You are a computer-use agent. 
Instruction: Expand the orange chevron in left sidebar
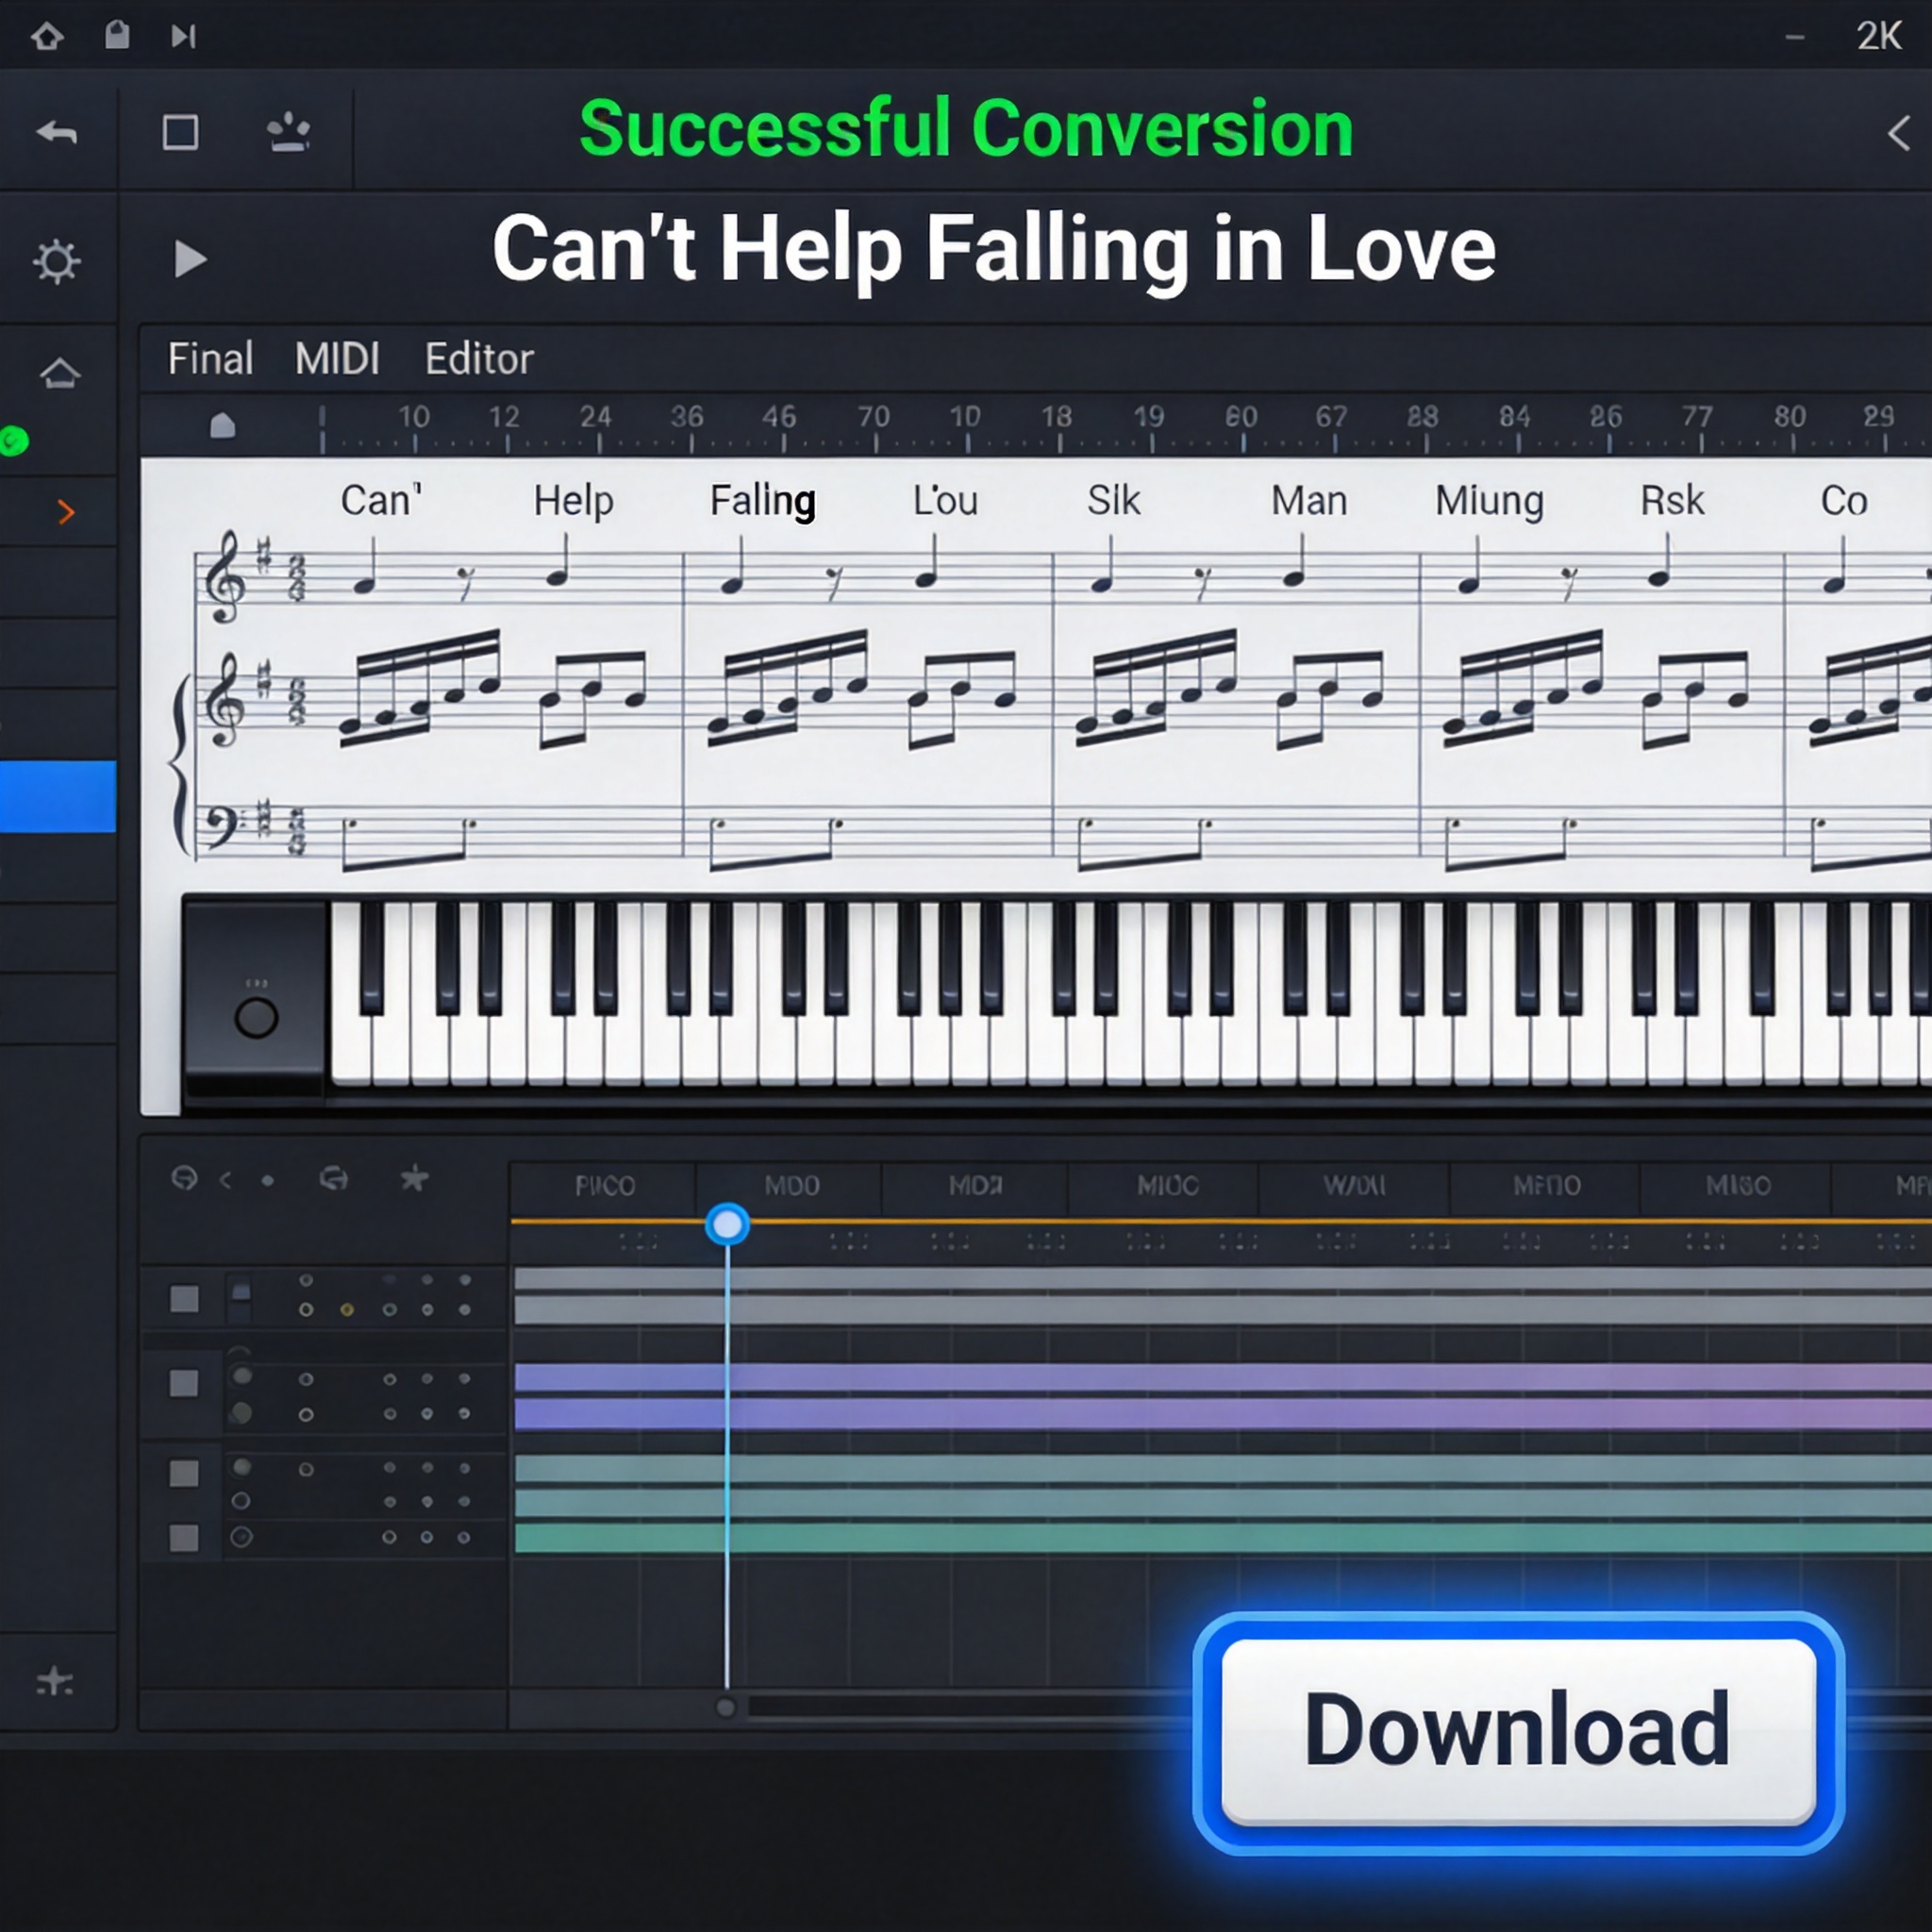[66, 512]
